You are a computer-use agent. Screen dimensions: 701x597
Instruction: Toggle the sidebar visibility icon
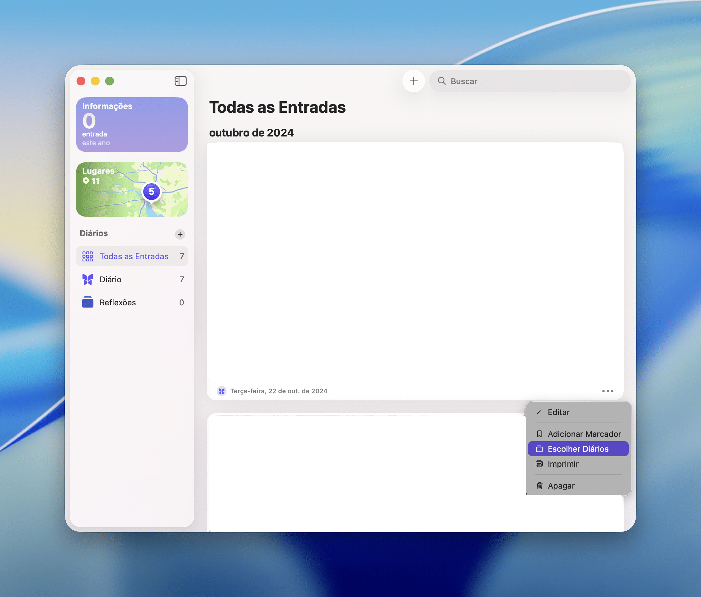180,81
